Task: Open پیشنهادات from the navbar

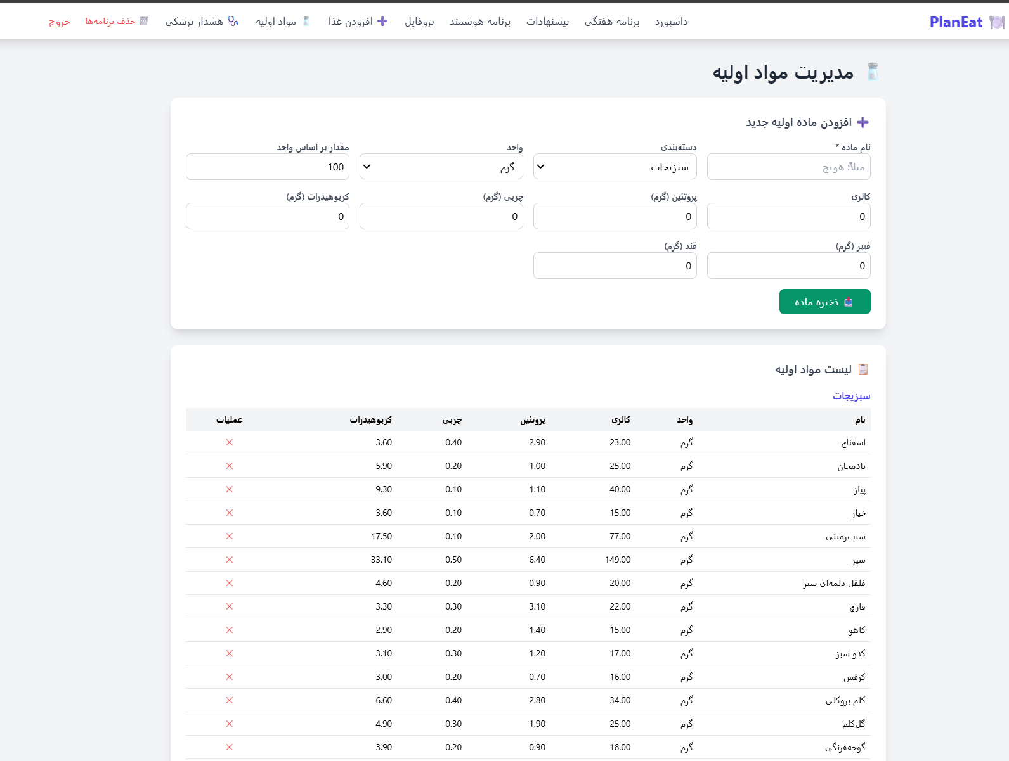Action: (548, 22)
